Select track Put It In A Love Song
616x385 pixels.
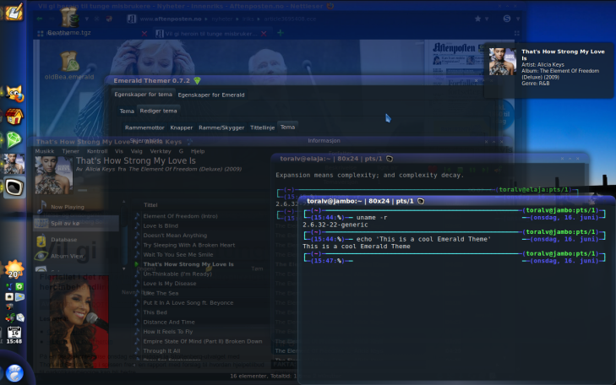coord(188,303)
